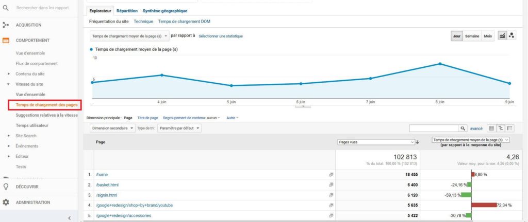Select the Jour time granularity
The image size is (528, 222).
[457, 36]
